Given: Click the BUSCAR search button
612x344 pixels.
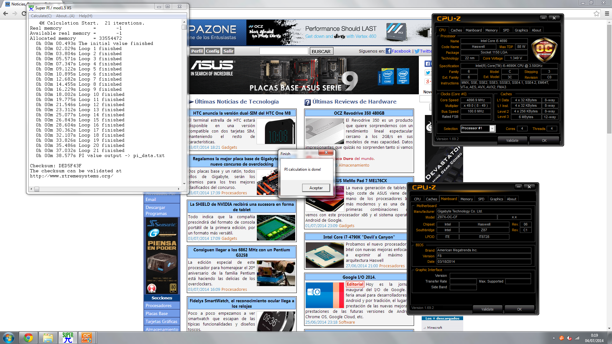Looking at the screenshot, I should (x=321, y=51).
